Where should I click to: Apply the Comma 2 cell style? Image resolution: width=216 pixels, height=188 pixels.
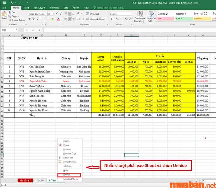coord(165,14)
